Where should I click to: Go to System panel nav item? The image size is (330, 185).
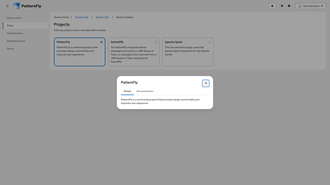(x=25, y=18)
